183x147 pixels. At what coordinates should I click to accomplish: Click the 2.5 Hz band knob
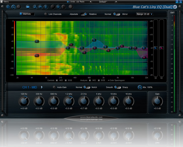click(x=83, y=101)
